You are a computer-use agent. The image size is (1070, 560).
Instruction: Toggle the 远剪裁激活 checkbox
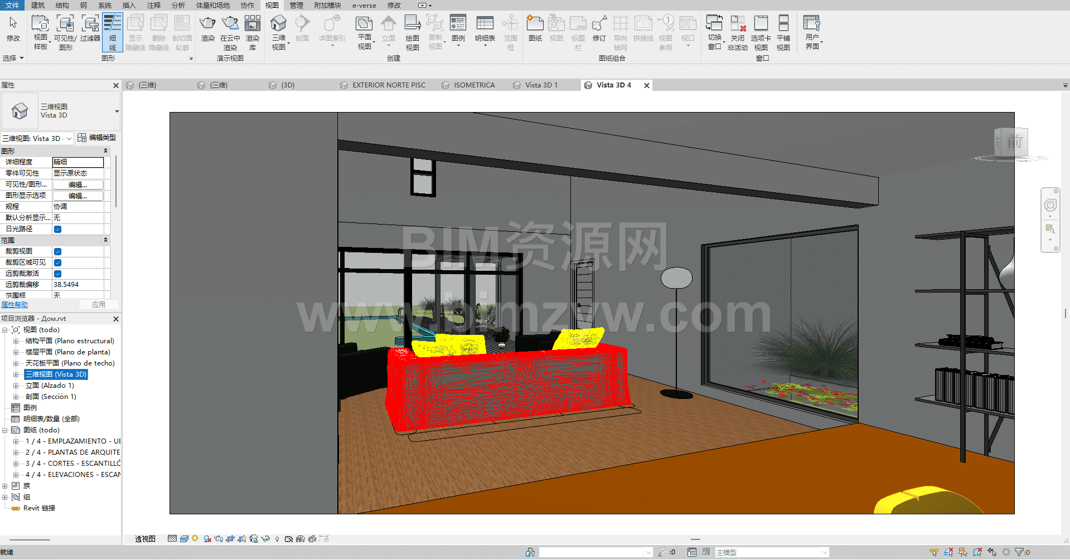57,274
